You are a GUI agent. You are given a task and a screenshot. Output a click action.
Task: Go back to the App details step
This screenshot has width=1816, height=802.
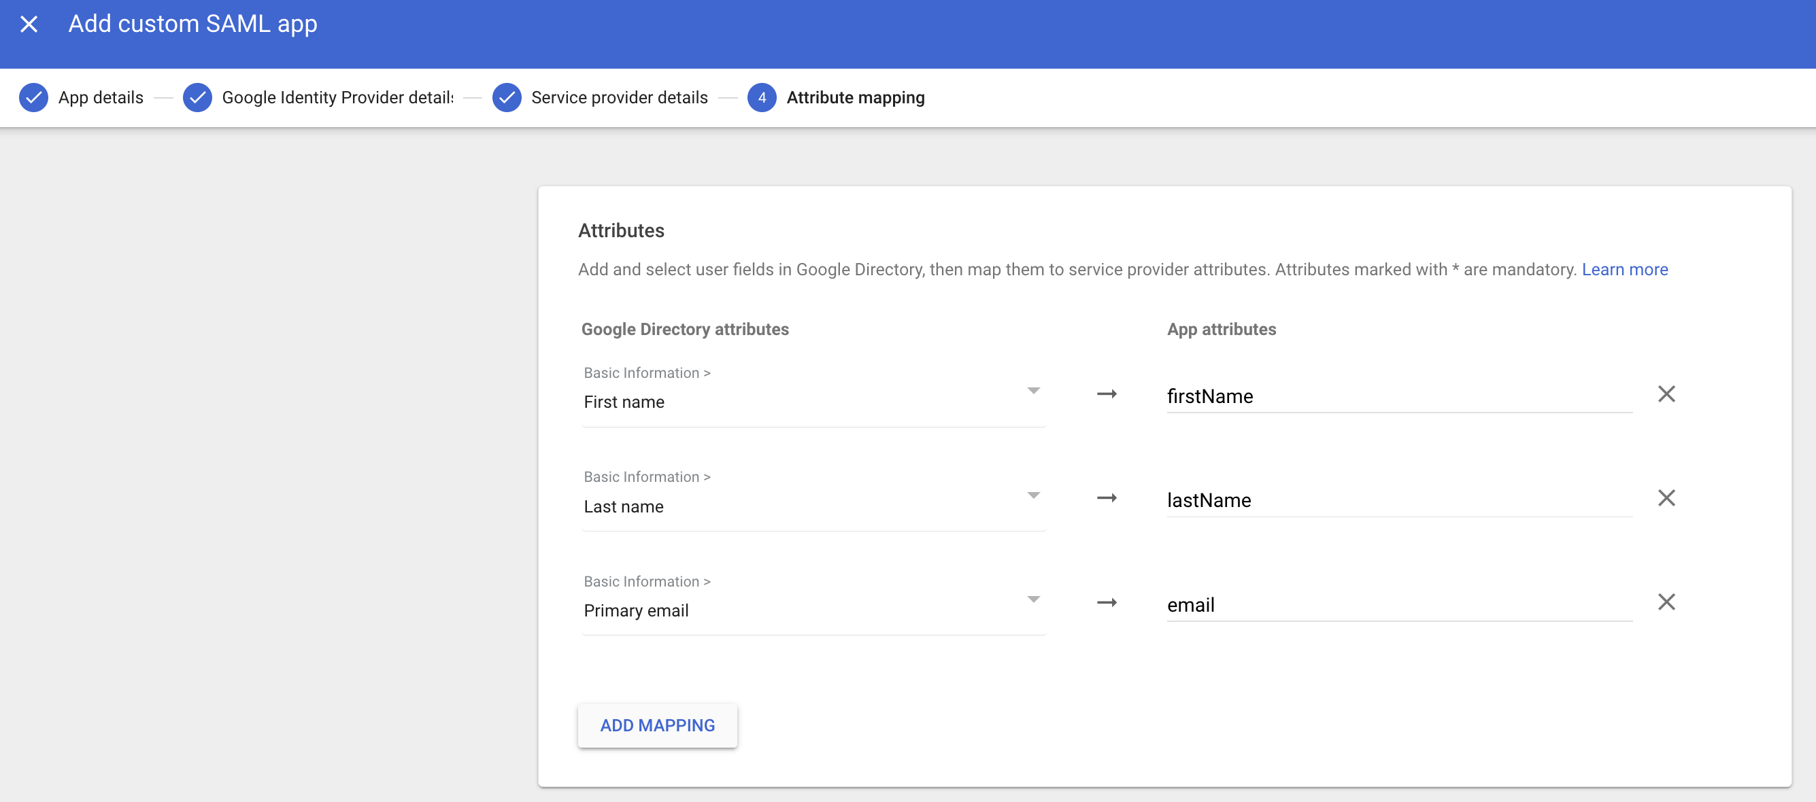(100, 97)
